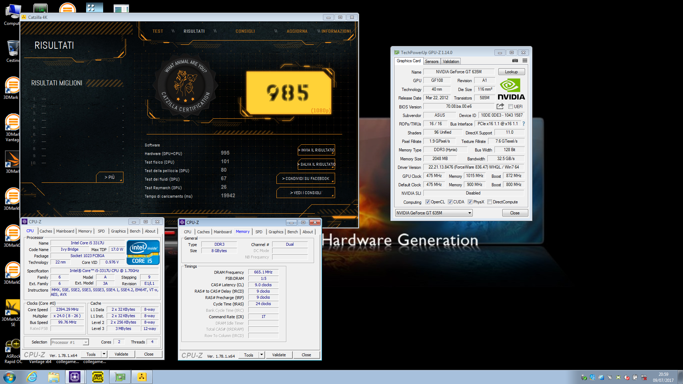Click the Lookup button in GPU-Z
This screenshot has width=683, height=384.
511,72
